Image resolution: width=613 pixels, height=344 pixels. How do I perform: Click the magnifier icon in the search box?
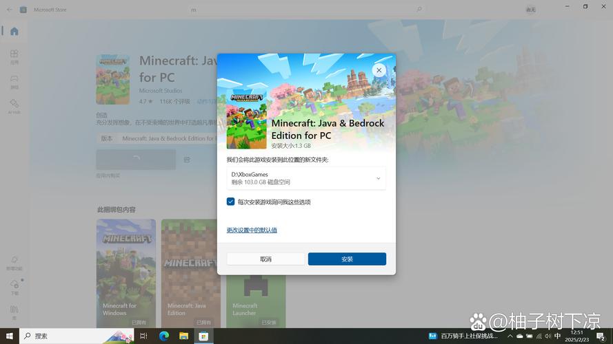pyautogui.click(x=419, y=10)
